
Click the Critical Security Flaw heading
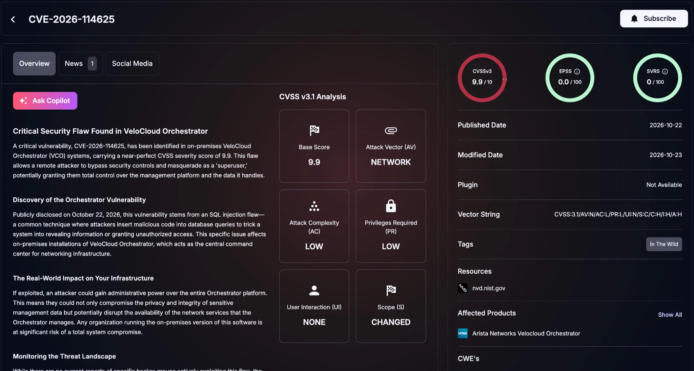[110, 131]
